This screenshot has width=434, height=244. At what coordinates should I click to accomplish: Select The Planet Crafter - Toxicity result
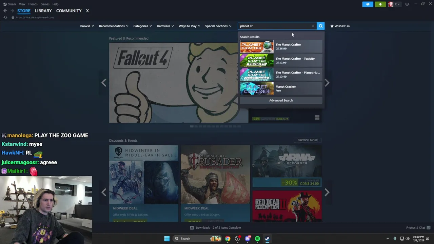click(x=281, y=60)
